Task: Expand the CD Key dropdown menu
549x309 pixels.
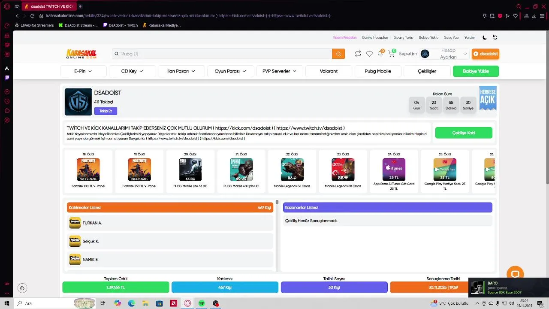Action: click(132, 71)
